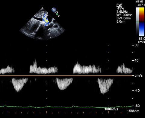
Task: Click the 100mm/s sweep speed label
Action: [111, 109]
